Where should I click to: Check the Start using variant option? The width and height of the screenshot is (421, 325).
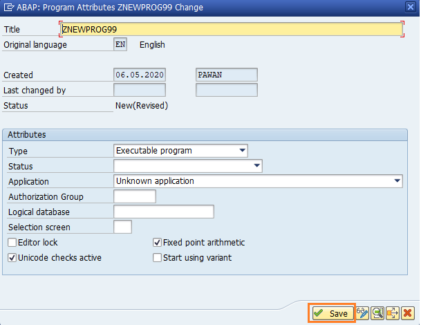[x=157, y=258]
